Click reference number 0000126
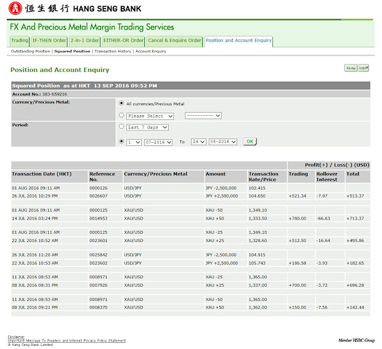 [99, 188]
